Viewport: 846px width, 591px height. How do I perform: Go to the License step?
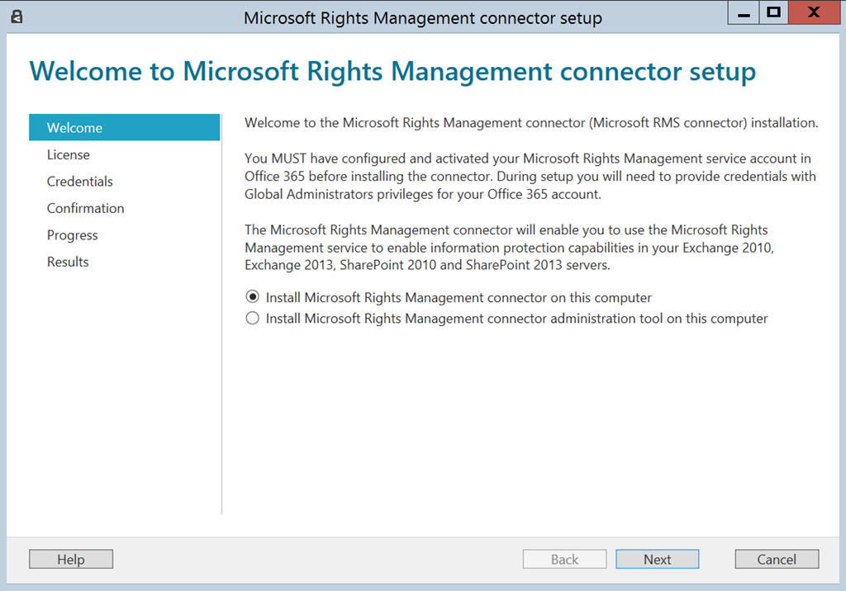click(69, 154)
